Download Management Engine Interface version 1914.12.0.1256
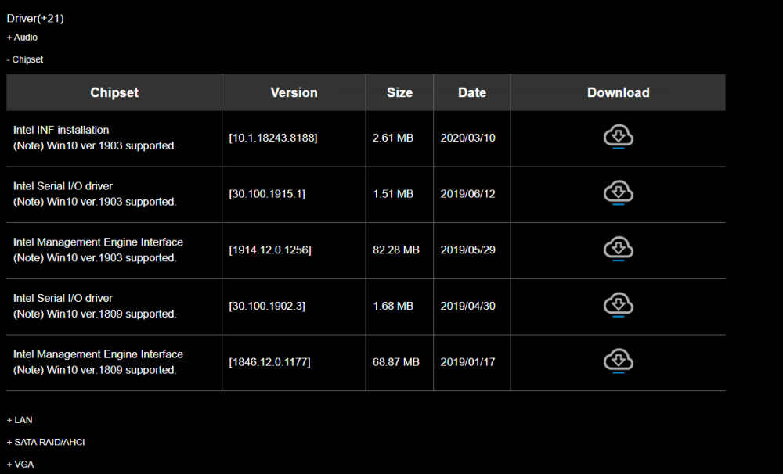 619,249
